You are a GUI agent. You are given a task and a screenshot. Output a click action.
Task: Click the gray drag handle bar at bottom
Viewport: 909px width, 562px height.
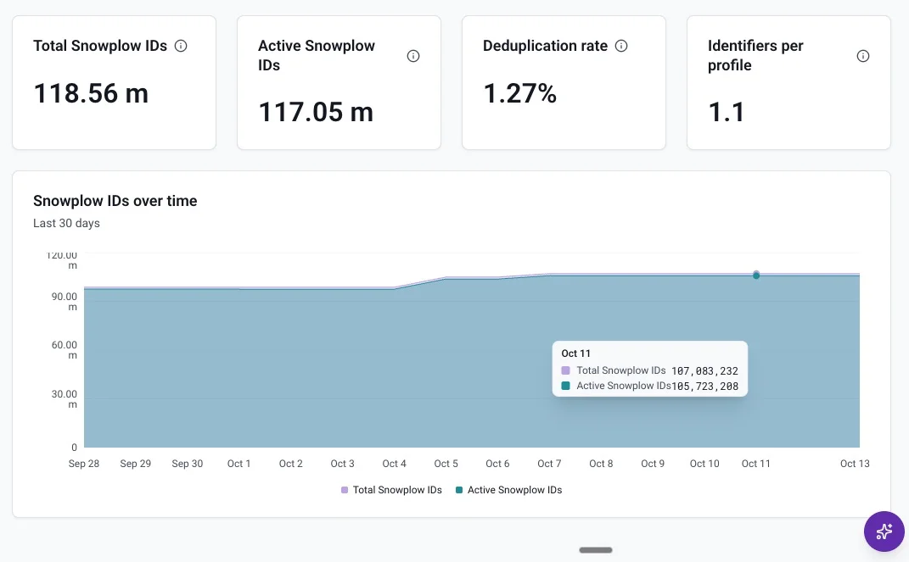pyautogui.click(x=595, y=550)
